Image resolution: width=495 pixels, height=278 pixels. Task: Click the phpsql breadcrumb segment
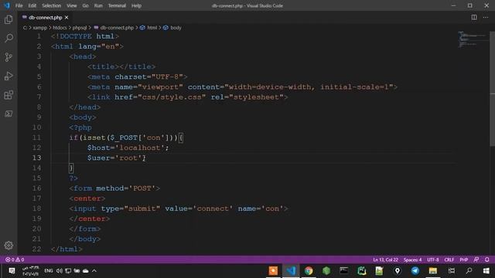point(80,28)
